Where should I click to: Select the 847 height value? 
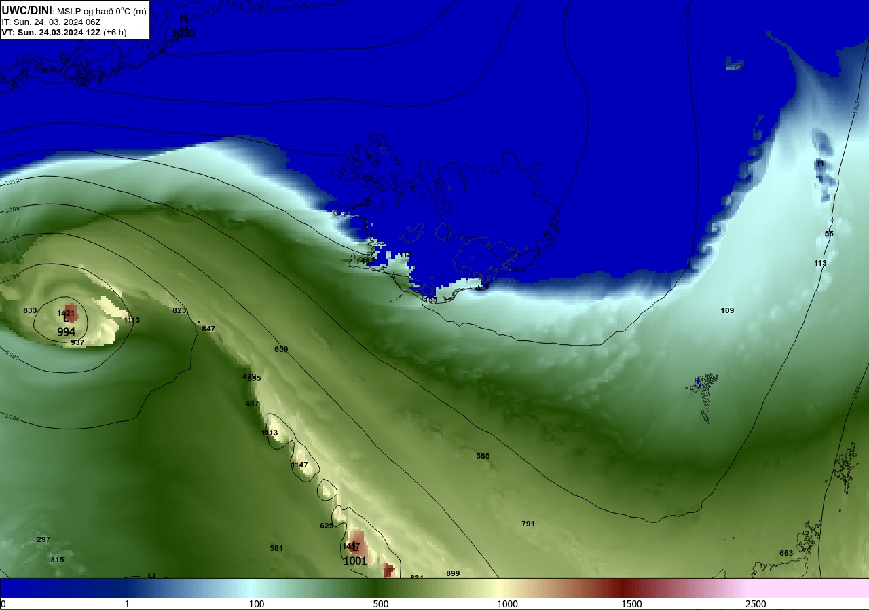[x=208, y=329]
